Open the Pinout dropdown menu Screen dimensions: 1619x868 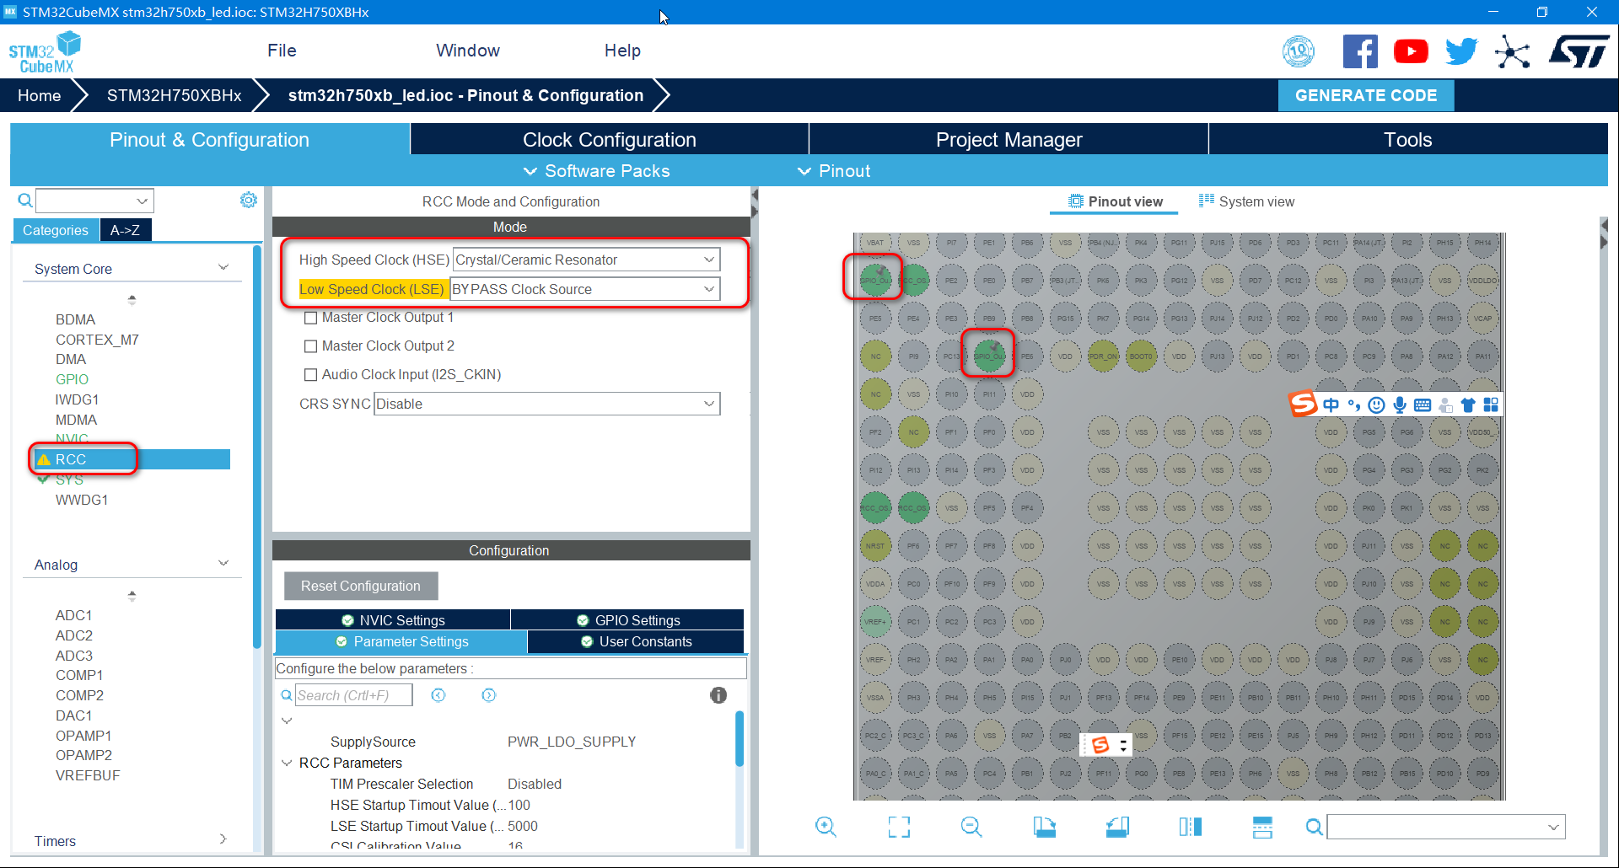834,171
